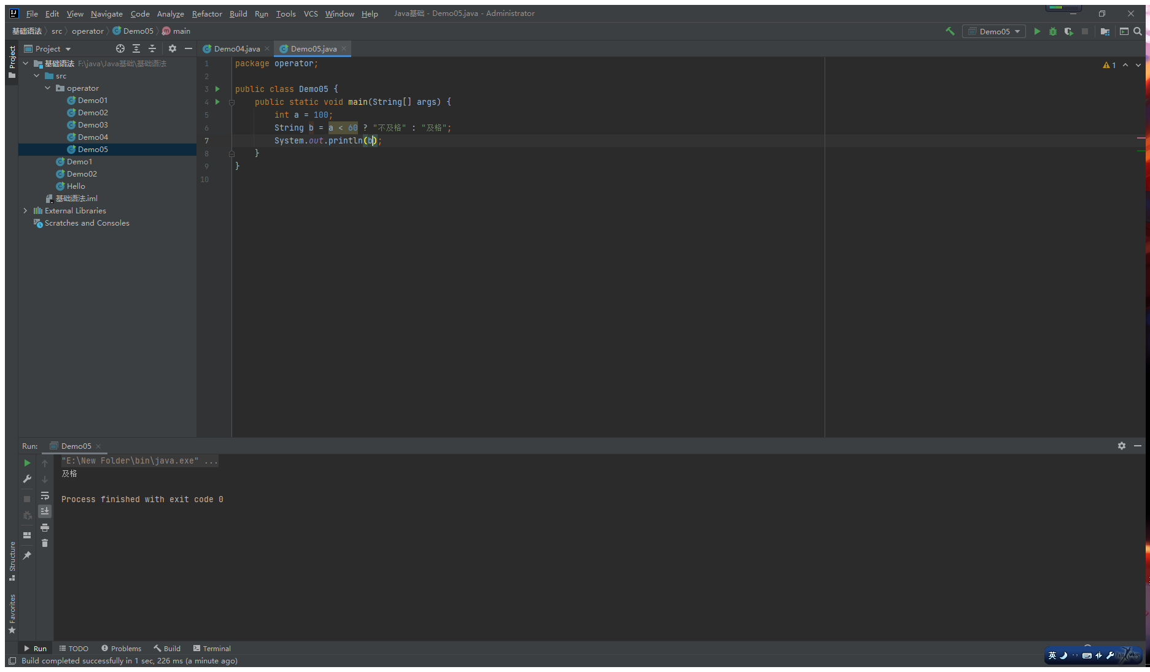
Task: Open the Terminal tool window
Action: pos(212,648)
